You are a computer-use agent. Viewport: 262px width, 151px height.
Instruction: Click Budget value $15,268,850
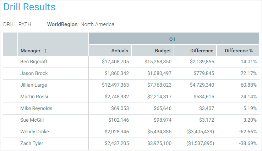158,62
